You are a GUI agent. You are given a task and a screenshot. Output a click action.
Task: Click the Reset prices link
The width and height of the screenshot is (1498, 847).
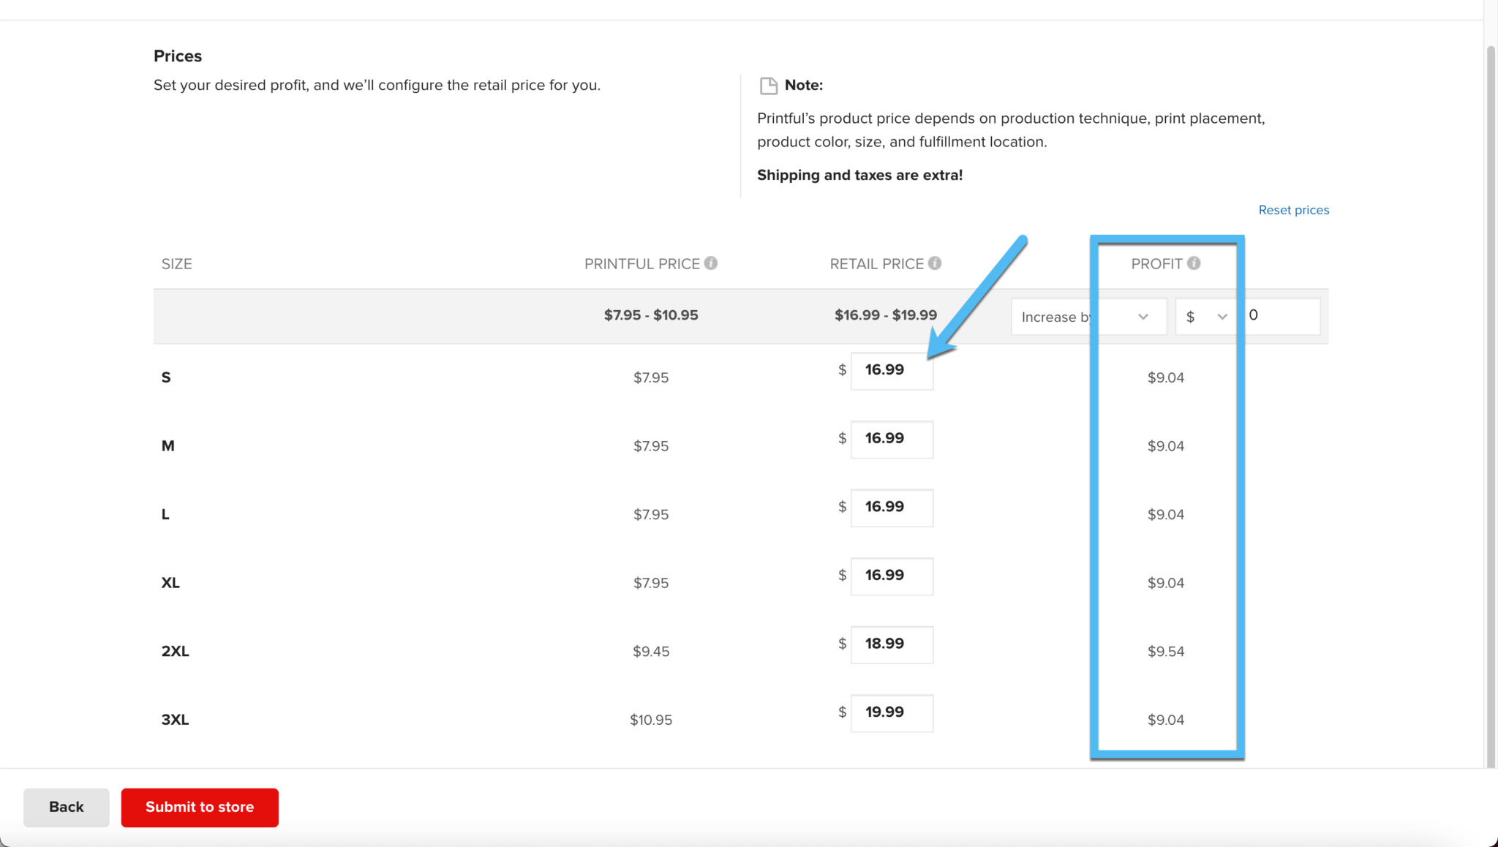point(1293,210)
